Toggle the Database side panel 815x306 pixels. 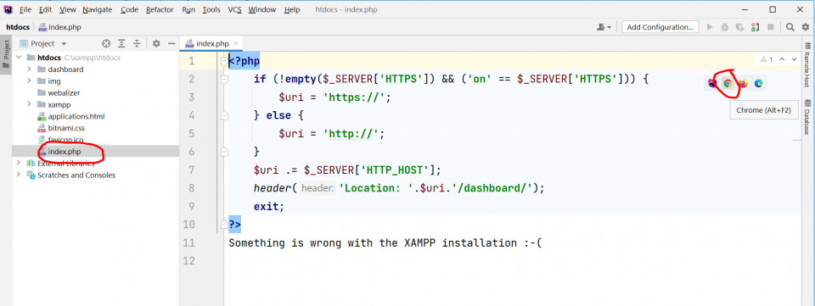click(x=807, y=117)
